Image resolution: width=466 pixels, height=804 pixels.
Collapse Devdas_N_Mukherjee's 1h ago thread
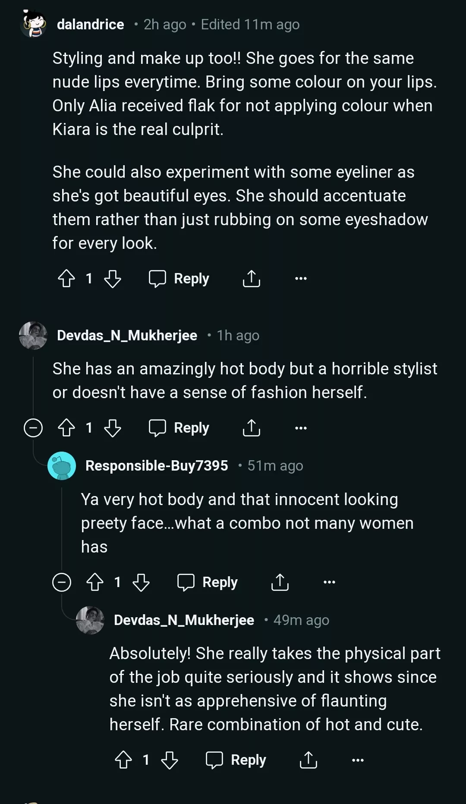click(33, 428)
